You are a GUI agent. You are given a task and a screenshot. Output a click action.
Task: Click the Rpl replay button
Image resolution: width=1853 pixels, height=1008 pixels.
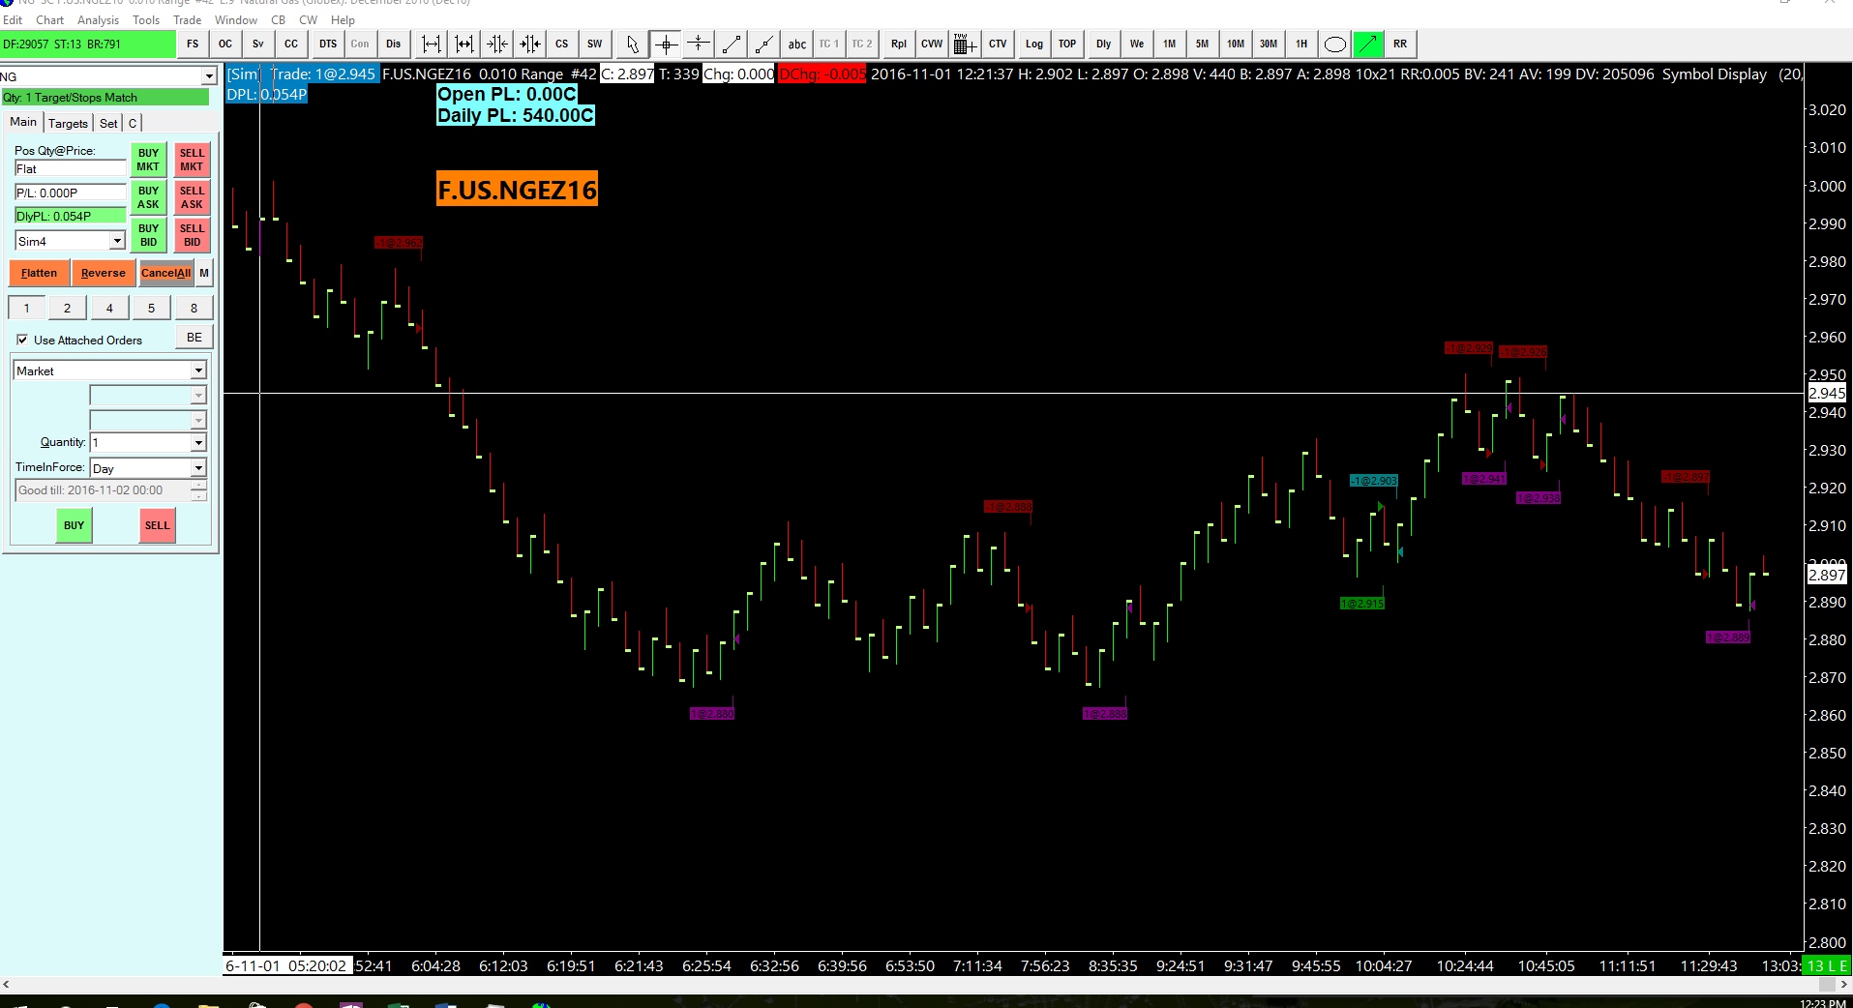pos(899,44)
